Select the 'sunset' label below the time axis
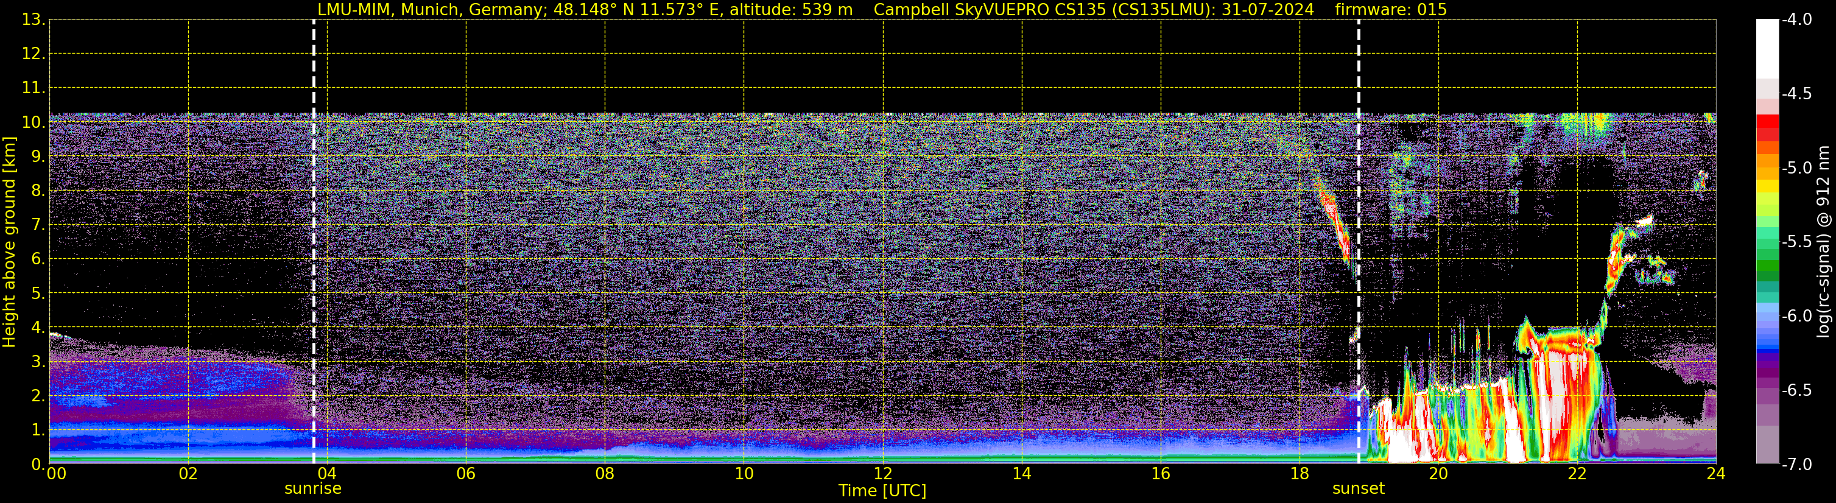 (x=1359, y=489)
